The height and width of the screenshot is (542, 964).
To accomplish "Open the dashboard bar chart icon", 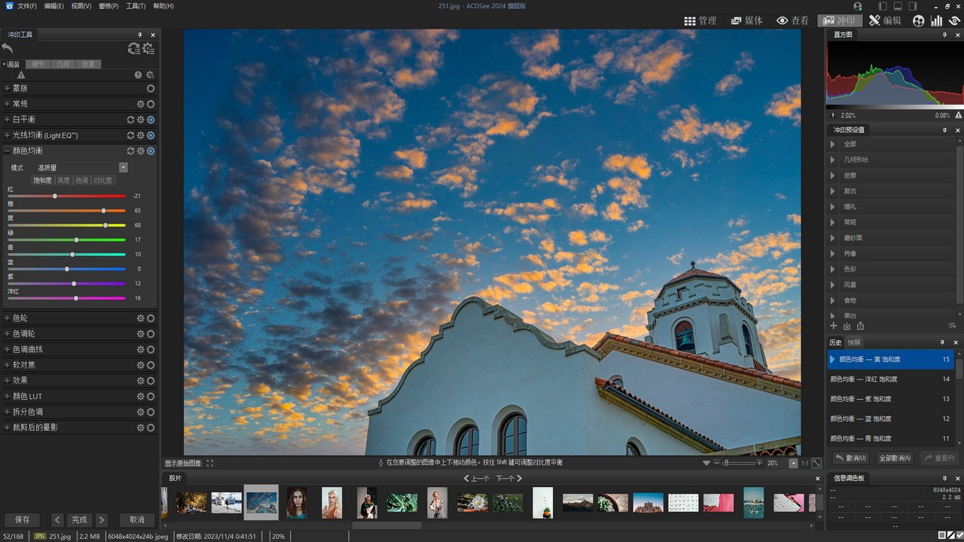I will (936, 21).
